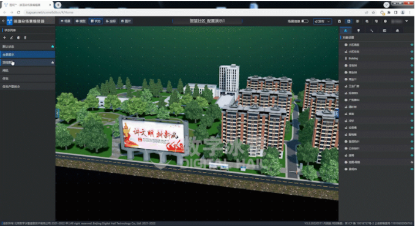Toggle visibility eye for 垃圾桶 row
The width and height of the screenshot is (415, 226).
tap(412, 127)
